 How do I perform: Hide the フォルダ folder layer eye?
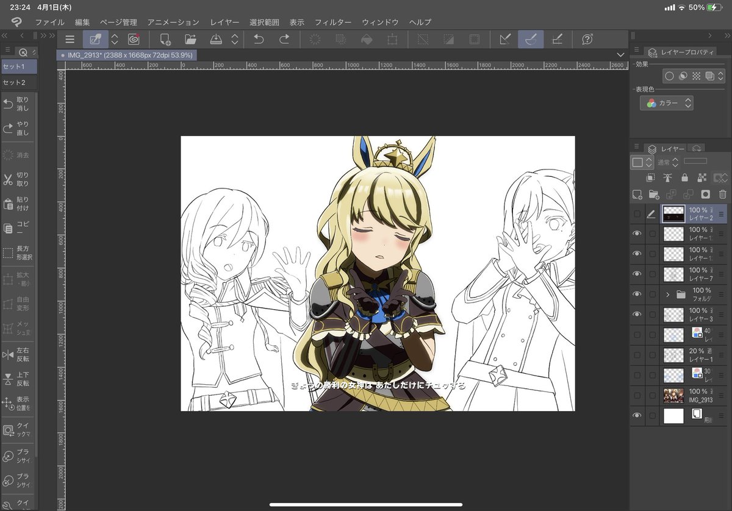point(637,294)
